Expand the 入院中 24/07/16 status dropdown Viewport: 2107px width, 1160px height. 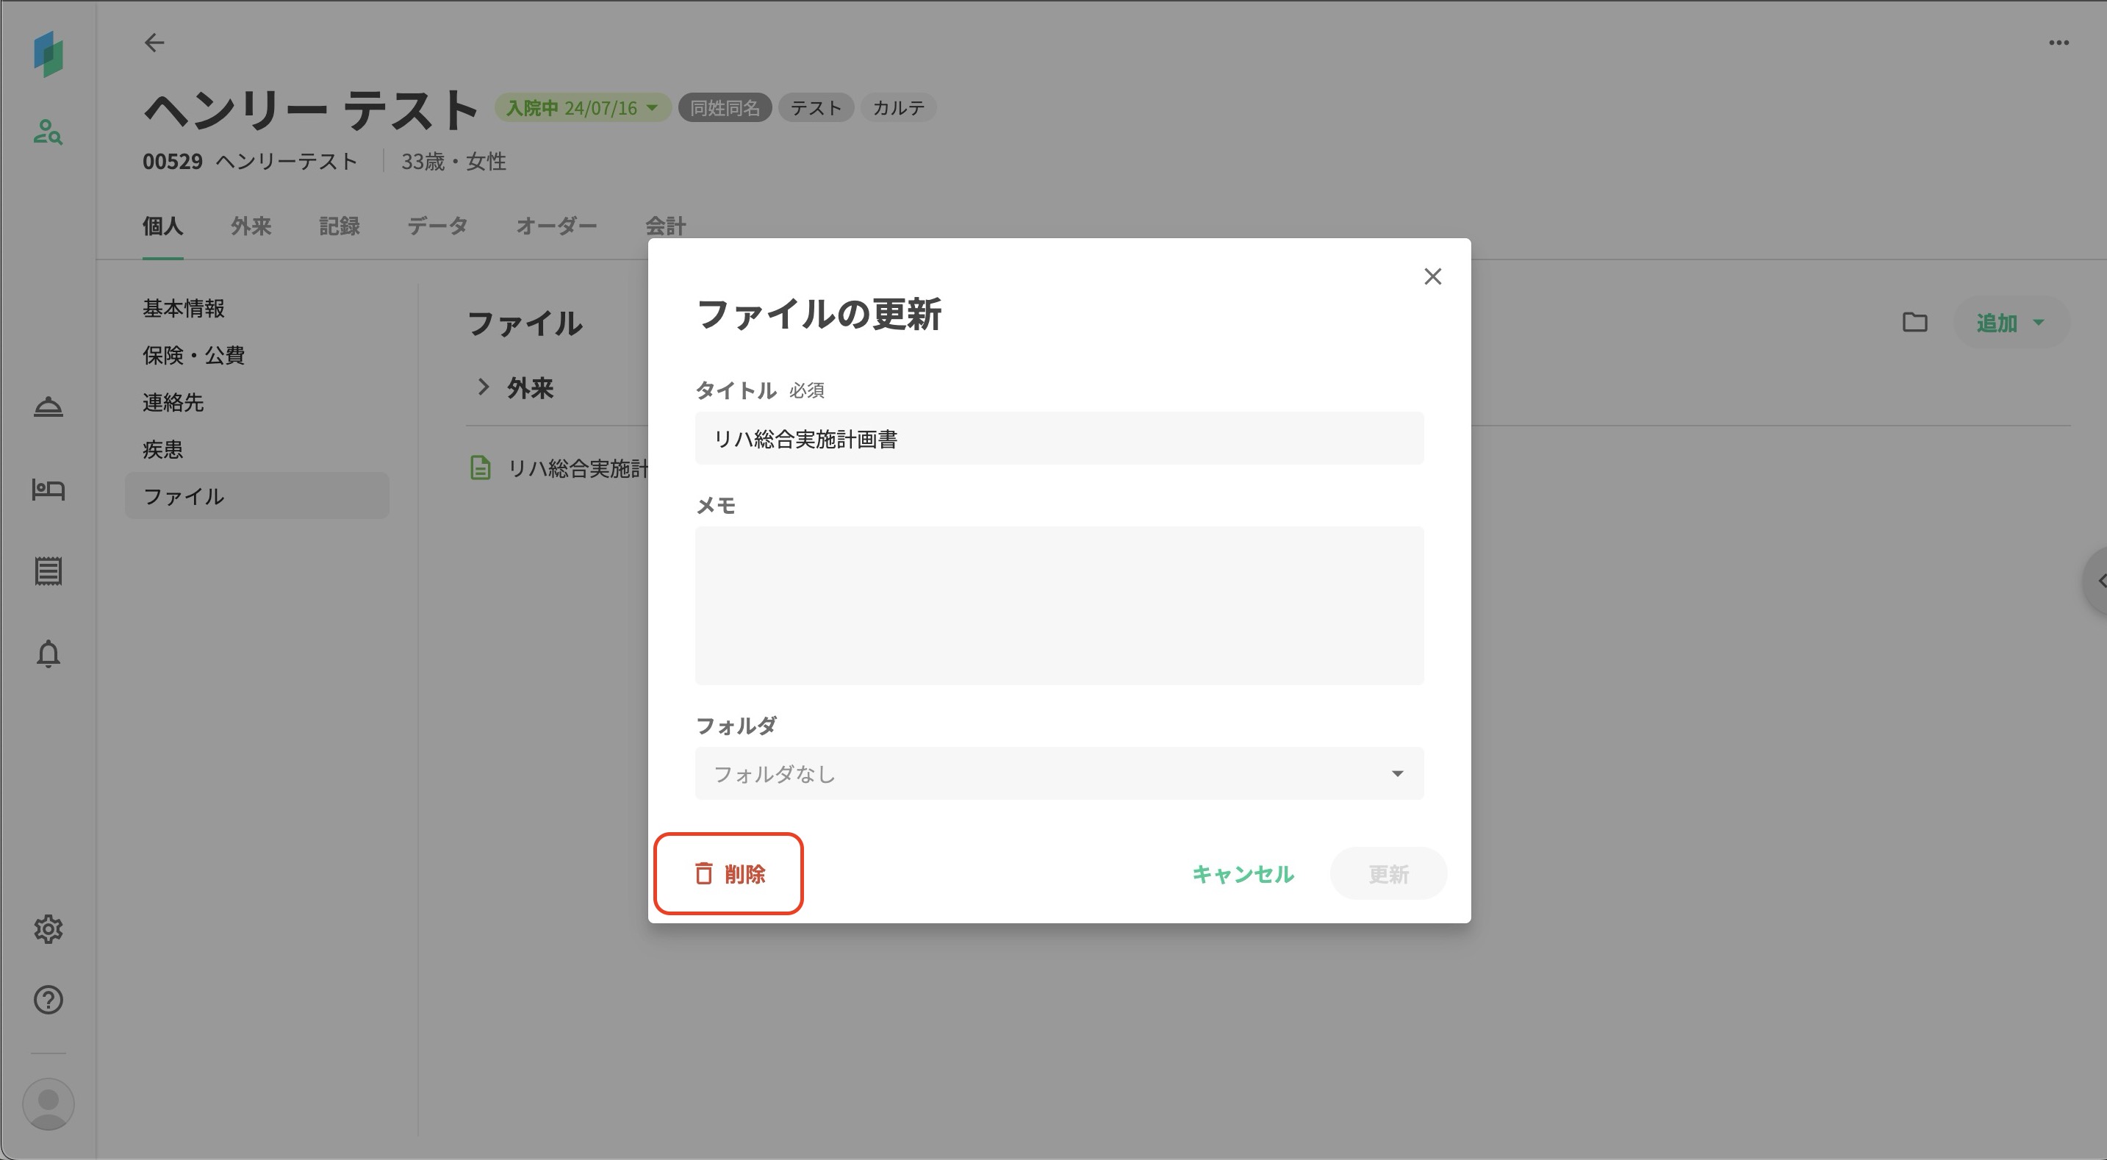[581, 108]
